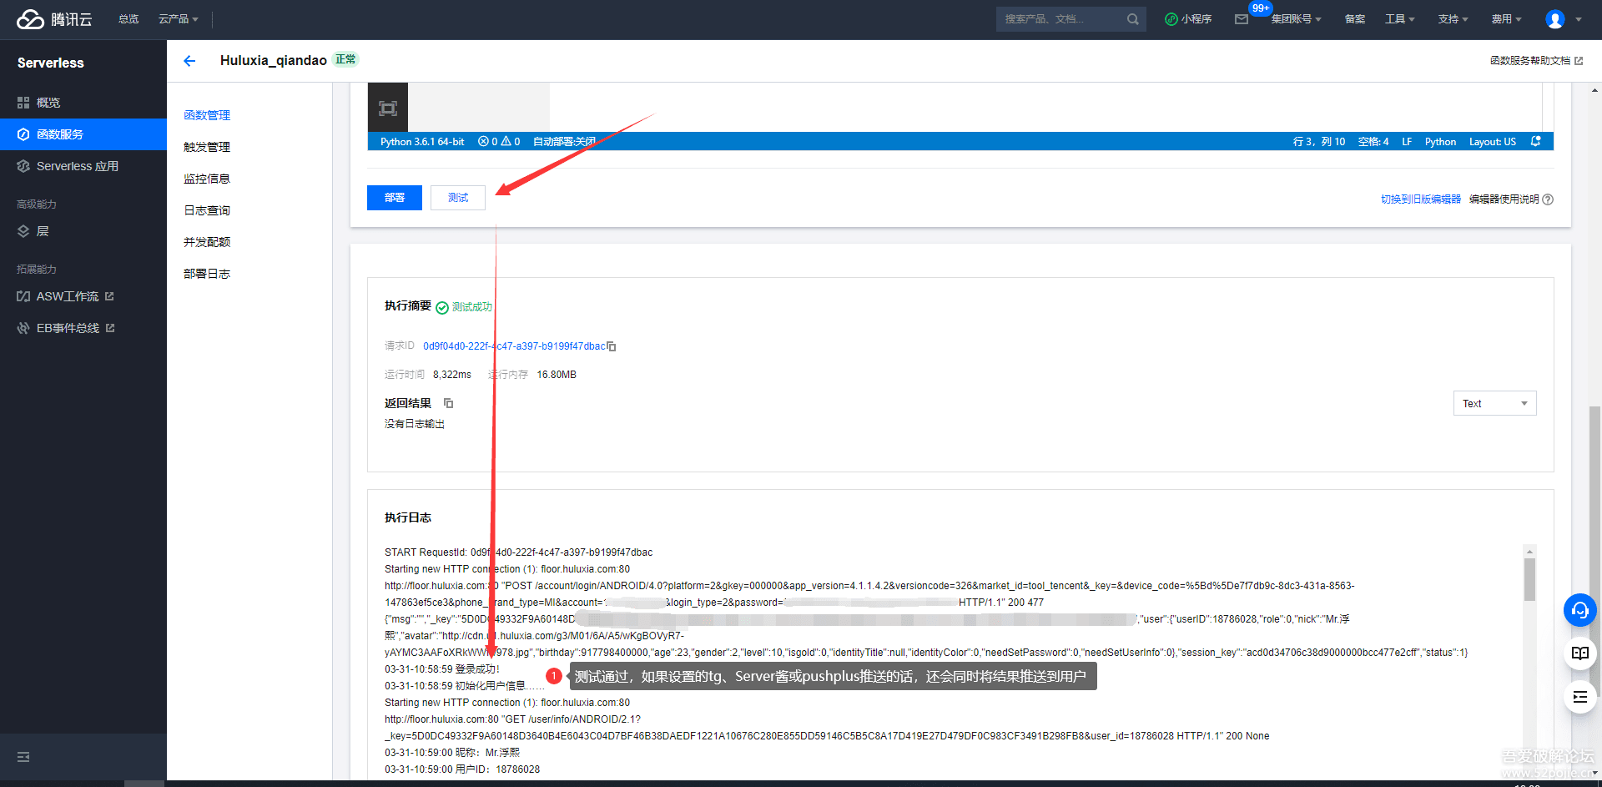The image size is (1602, 787).
Task: Switch to 函数管理 tab
Action: point(207,115)
